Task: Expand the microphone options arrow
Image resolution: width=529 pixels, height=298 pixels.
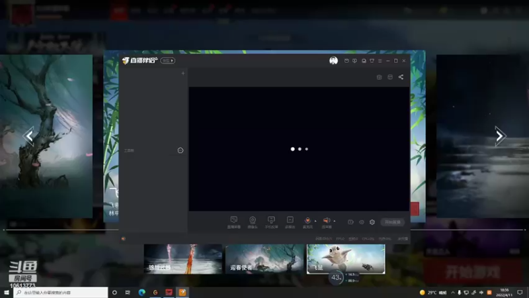Action: pyautogui.click(x=315, y=221)
